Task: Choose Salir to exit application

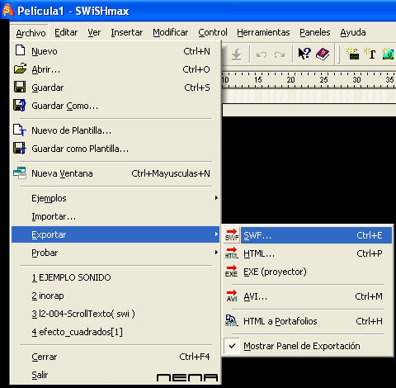Action: (x=115, y=375)
